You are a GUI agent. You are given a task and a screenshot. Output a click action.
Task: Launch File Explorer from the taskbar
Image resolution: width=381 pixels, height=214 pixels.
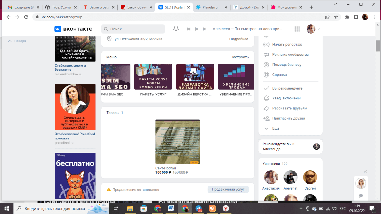click(x=130, y=209)
